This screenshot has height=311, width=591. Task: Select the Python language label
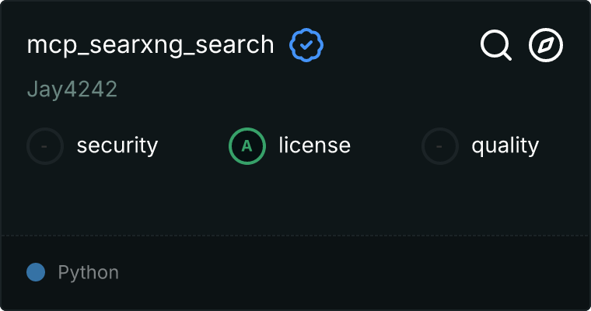[x=88, y=273]
